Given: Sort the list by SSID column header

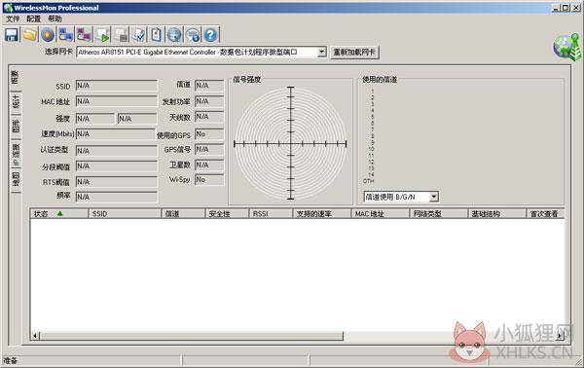Looking at the screenshot, I should pyautogui.click(x=125, y=214).
